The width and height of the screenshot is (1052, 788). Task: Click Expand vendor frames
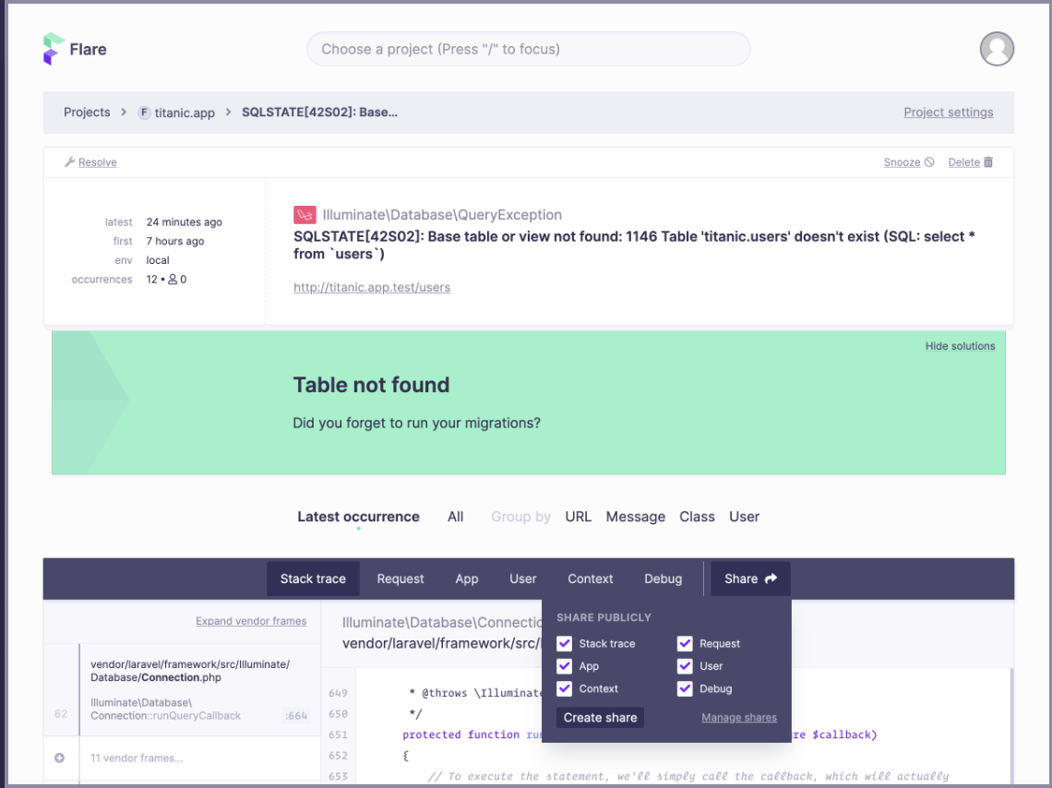[251, 621]
